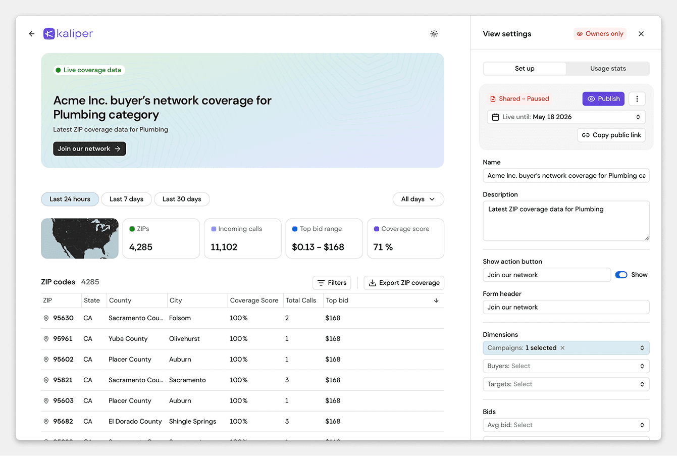
Task: Open the three-dot overflow menu beside Publish
Action: pyautogui.click(x=637, y=98)
